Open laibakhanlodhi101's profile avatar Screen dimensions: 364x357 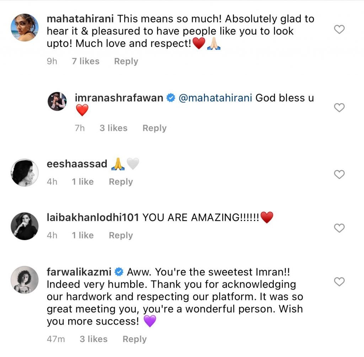[x=25, y=226]
